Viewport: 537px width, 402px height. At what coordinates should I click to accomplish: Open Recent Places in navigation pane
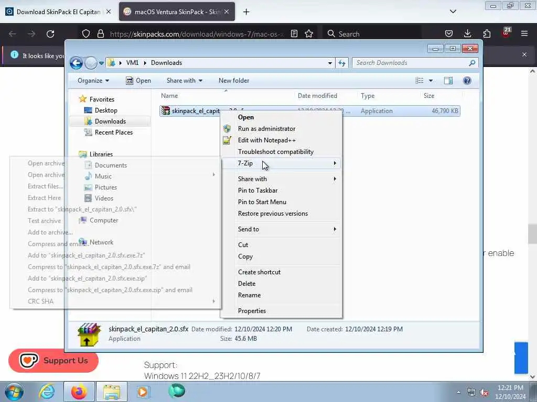pos(114,132)
